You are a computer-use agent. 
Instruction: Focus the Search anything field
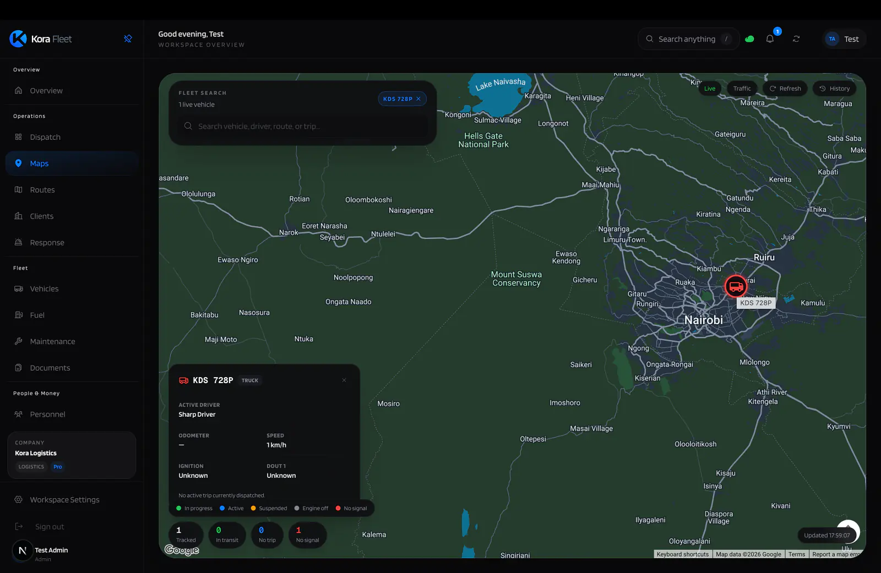pyautogui.click(x=689, y=39)
